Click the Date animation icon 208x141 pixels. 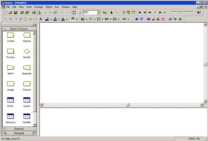click(x=142, y=19)
